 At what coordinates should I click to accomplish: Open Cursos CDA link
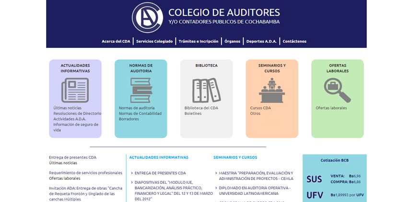tap(260, 108)
